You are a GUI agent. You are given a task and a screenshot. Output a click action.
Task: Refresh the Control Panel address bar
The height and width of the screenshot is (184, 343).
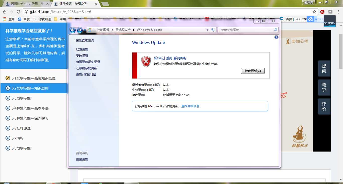213,30
